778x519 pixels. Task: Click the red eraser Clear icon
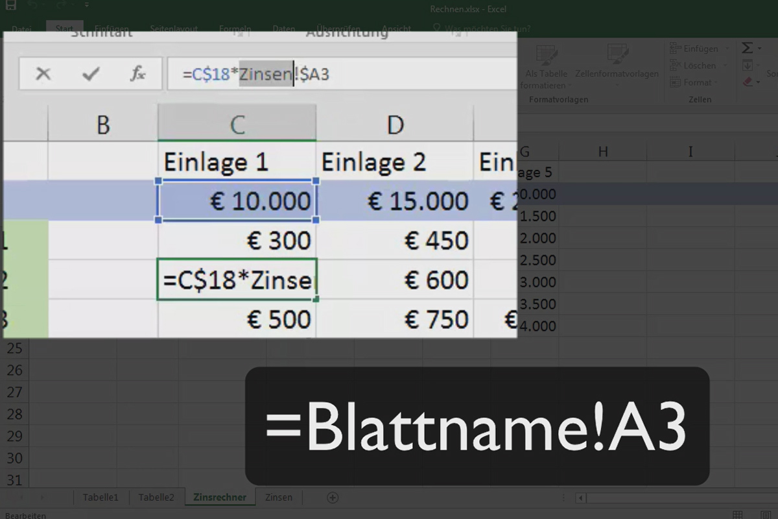click(748, 82)
